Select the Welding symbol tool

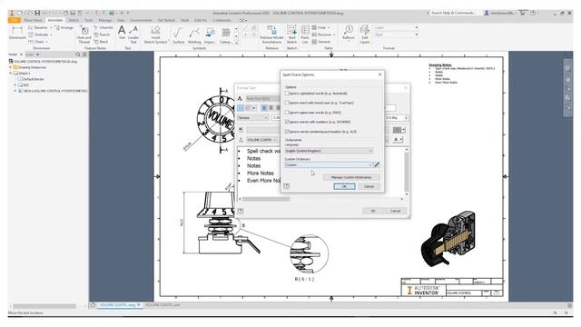(x=194, y=35)
